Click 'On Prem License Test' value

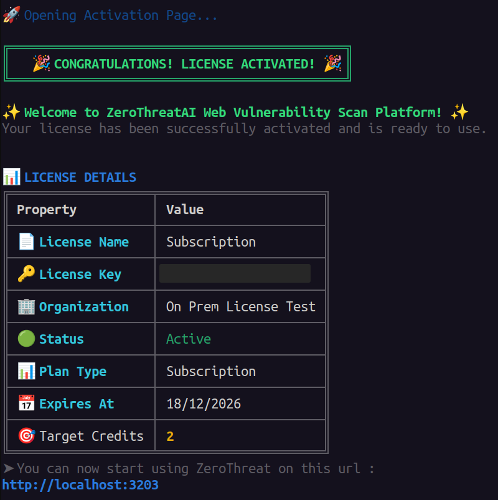pos(241,307)
